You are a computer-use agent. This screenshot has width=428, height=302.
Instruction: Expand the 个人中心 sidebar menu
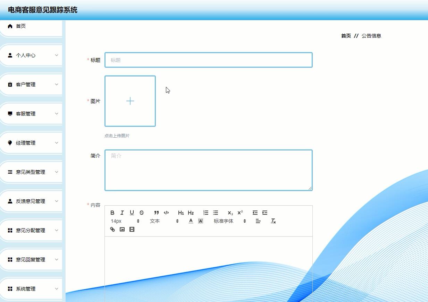click(31, 55)
